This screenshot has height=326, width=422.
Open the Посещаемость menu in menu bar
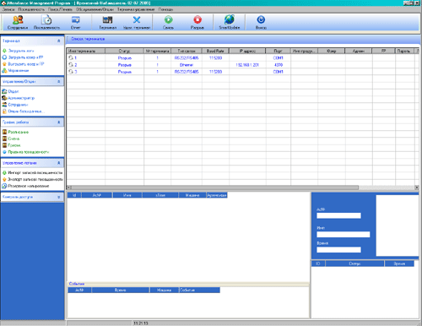[31, 9]
